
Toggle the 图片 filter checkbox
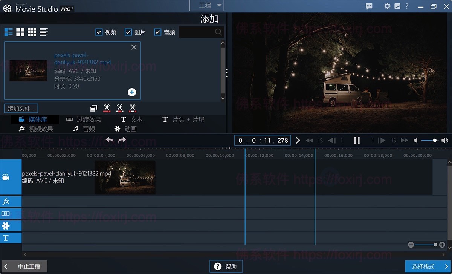coord(128,32)
